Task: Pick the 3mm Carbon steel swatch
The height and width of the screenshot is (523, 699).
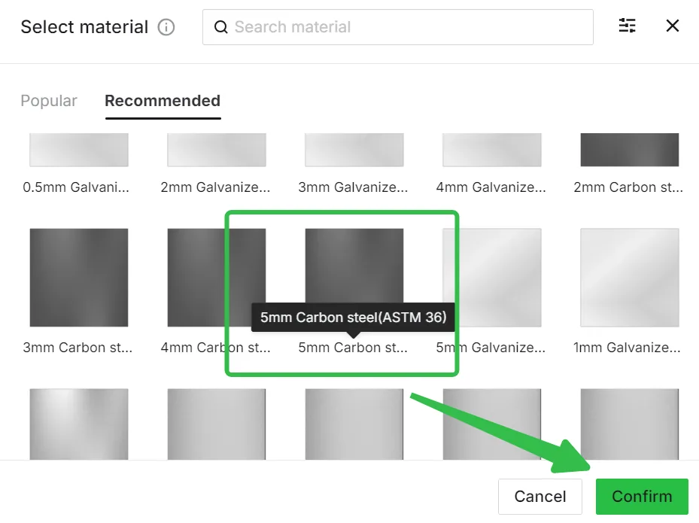Action: (x=79, y=278)
